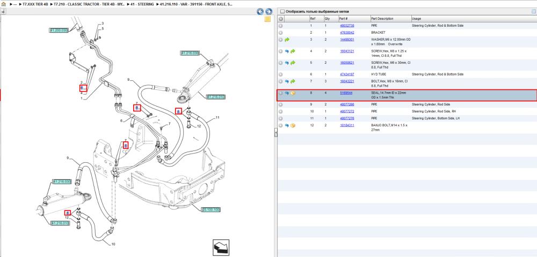Add part 48077272 using its plus icon

[280, 111]
